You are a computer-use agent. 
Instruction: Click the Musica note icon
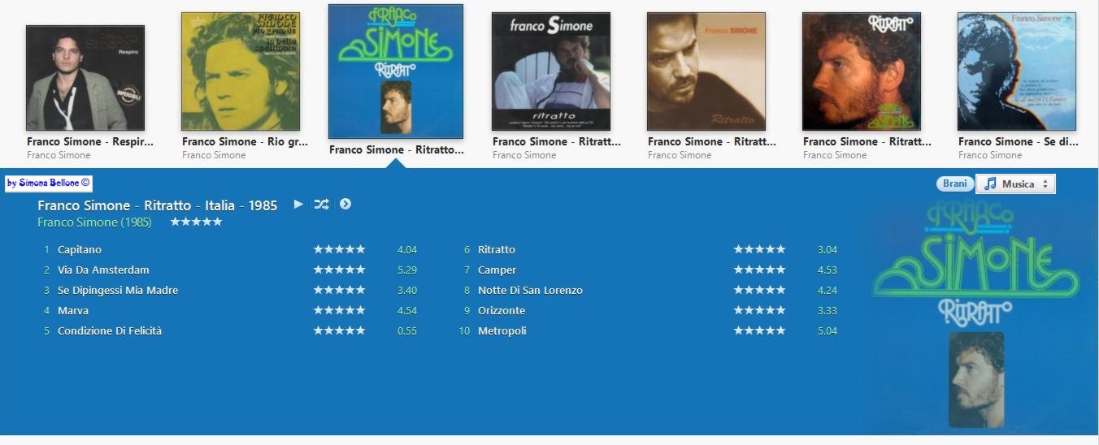[990, 184]
